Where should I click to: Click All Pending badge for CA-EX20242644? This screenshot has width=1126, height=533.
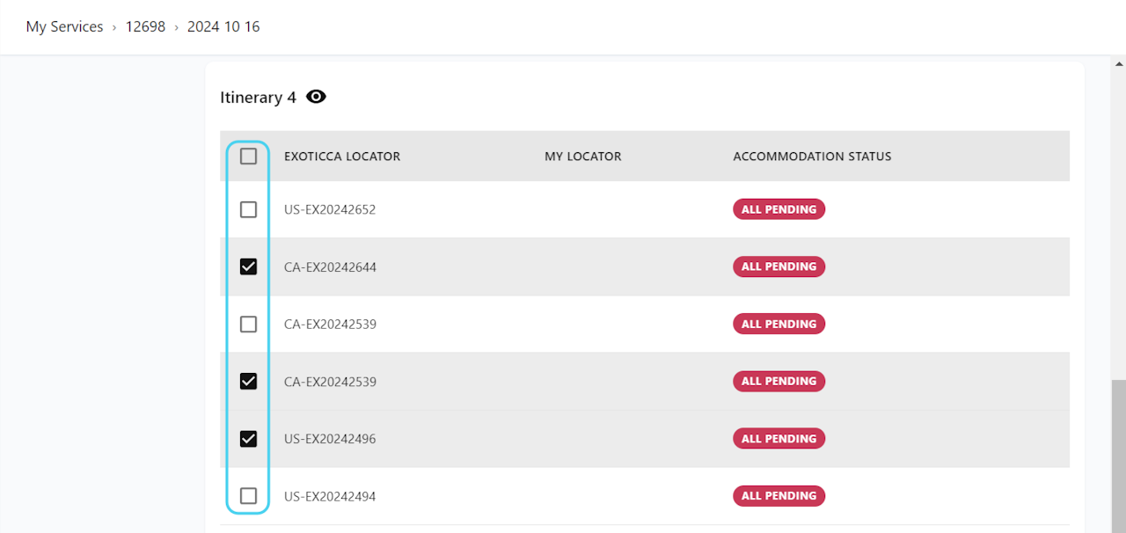tap(779, 266)
